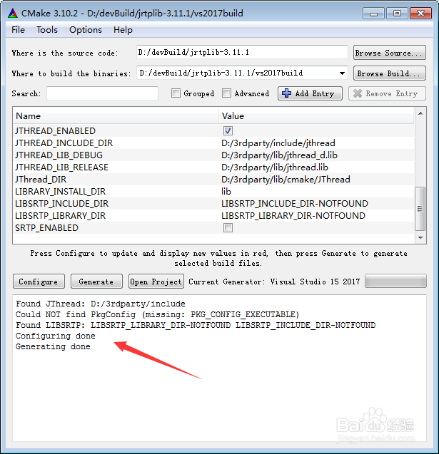Click the CMake logo icon in title bar
The width and height of the screenshot is (439, 454).
[x=13, y=13]
